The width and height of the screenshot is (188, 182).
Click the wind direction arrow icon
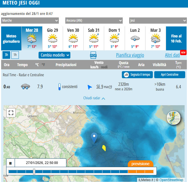click(x=90, y=87)
